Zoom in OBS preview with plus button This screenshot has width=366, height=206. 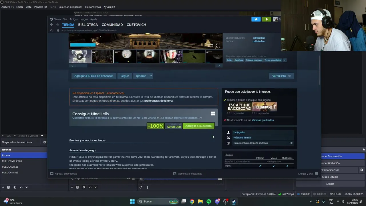coord(15,136)
